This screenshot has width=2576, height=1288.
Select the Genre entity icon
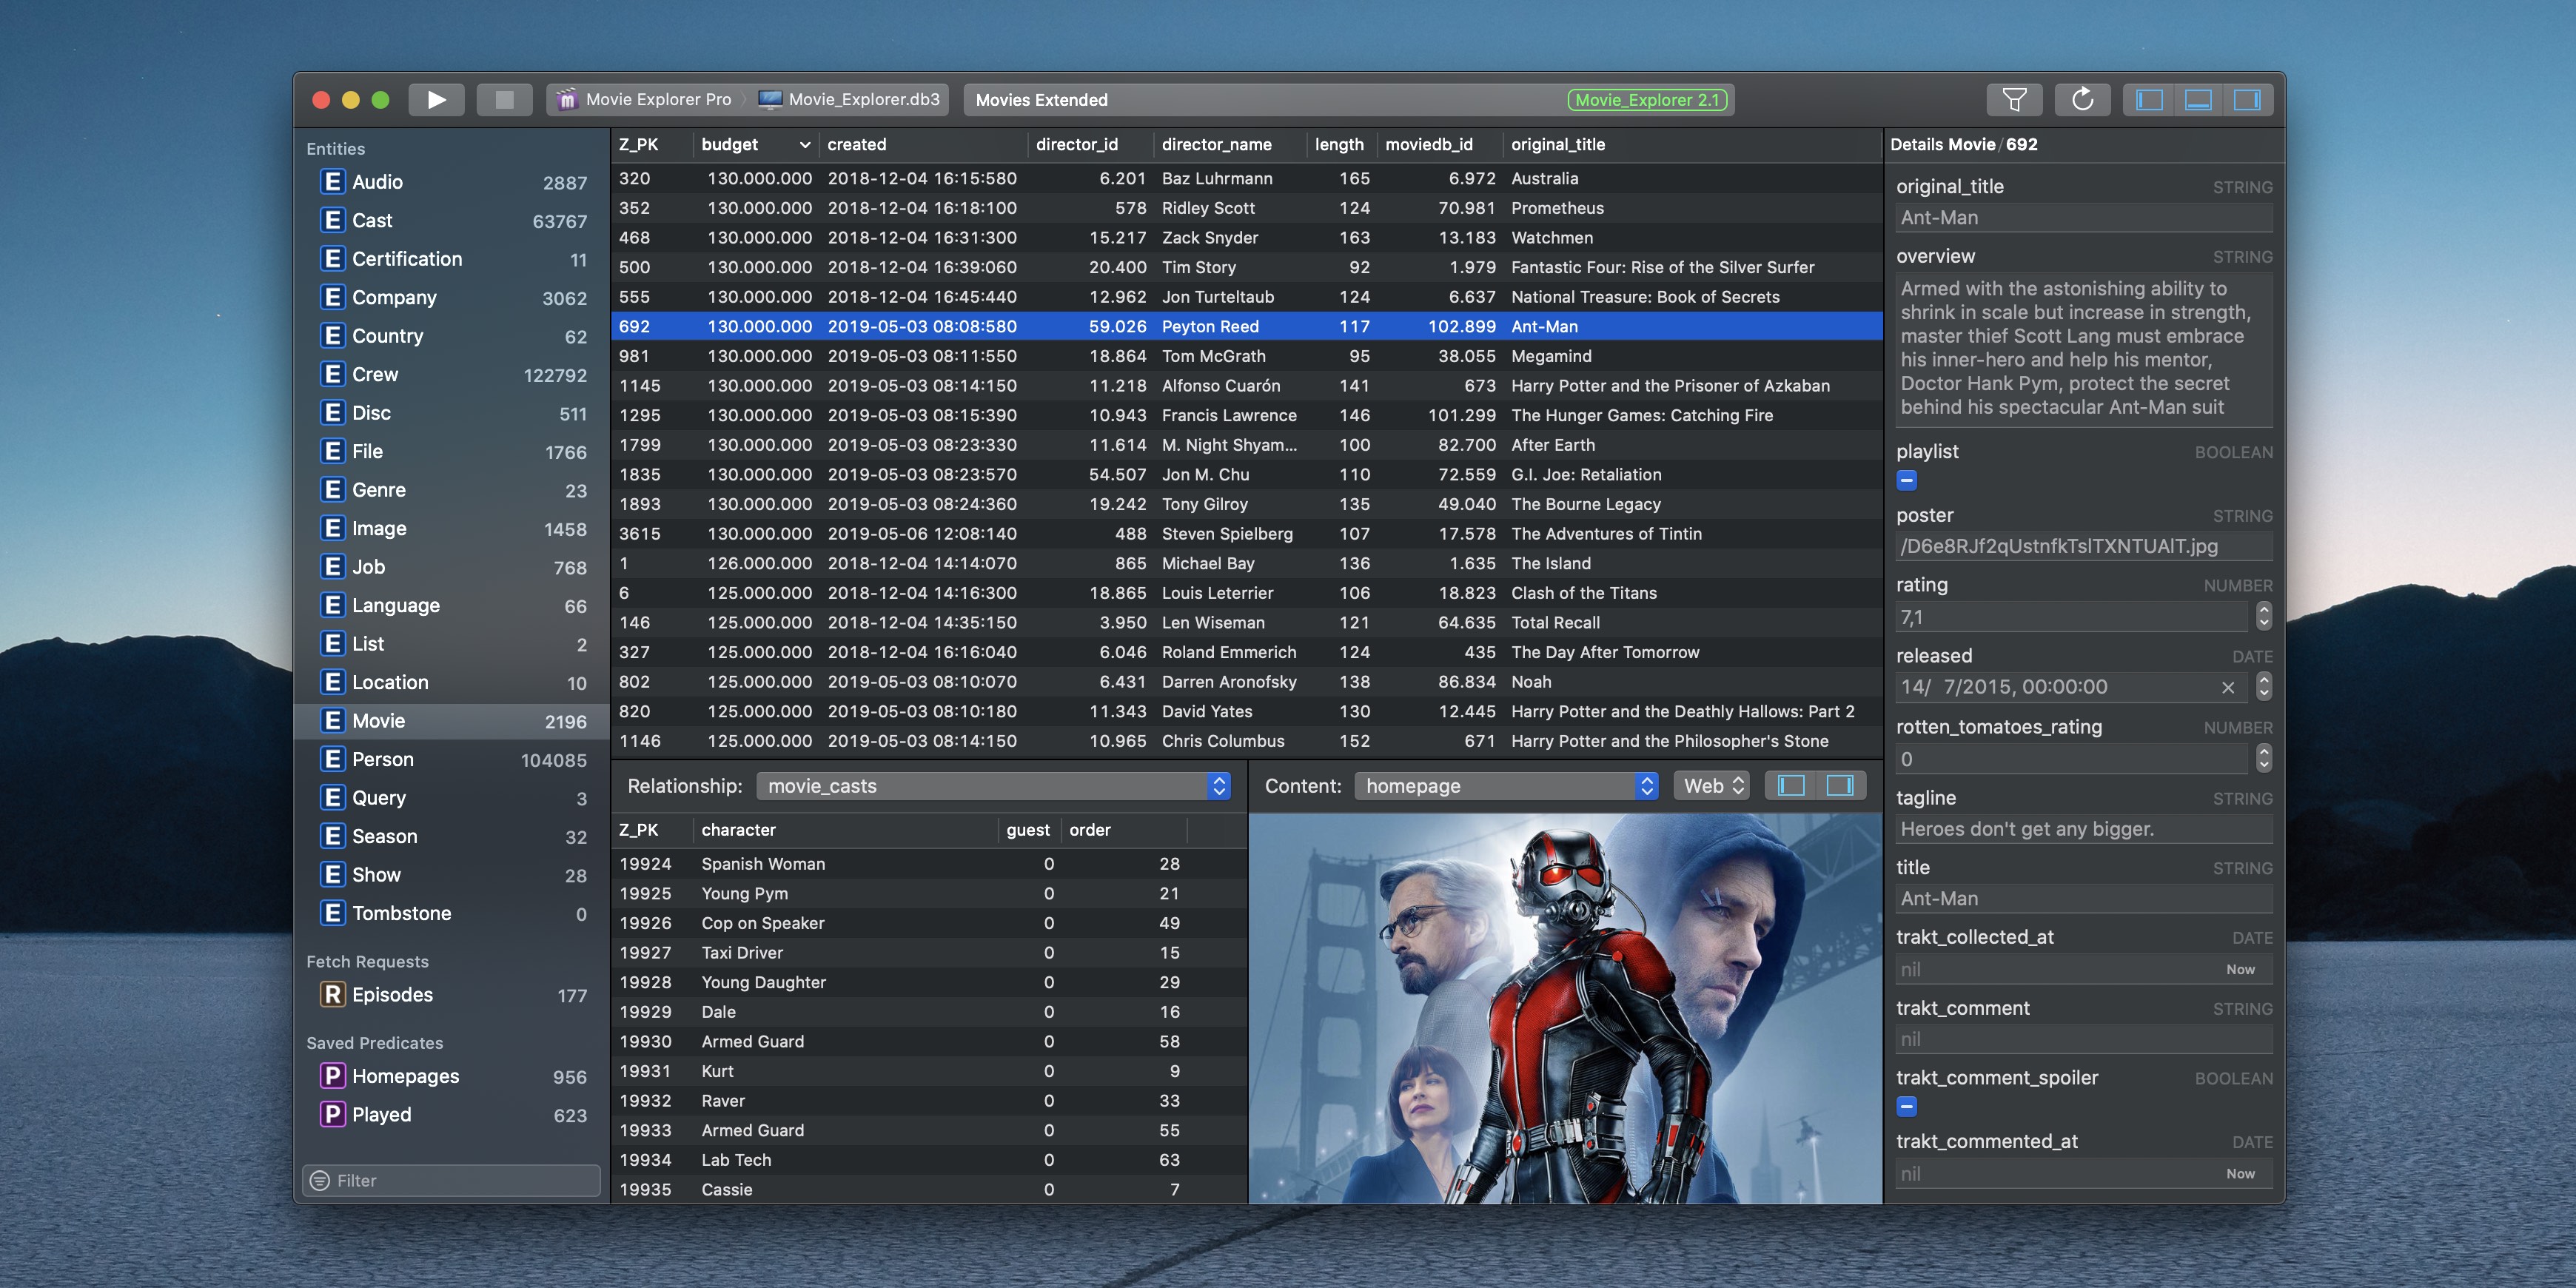[333, 490]
